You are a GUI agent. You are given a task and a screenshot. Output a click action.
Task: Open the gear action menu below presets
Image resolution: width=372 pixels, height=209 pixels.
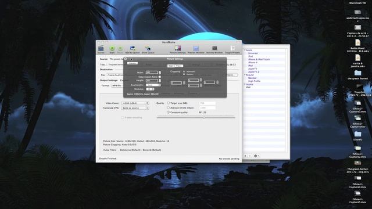pyautogui.click(x=256, y=156)
